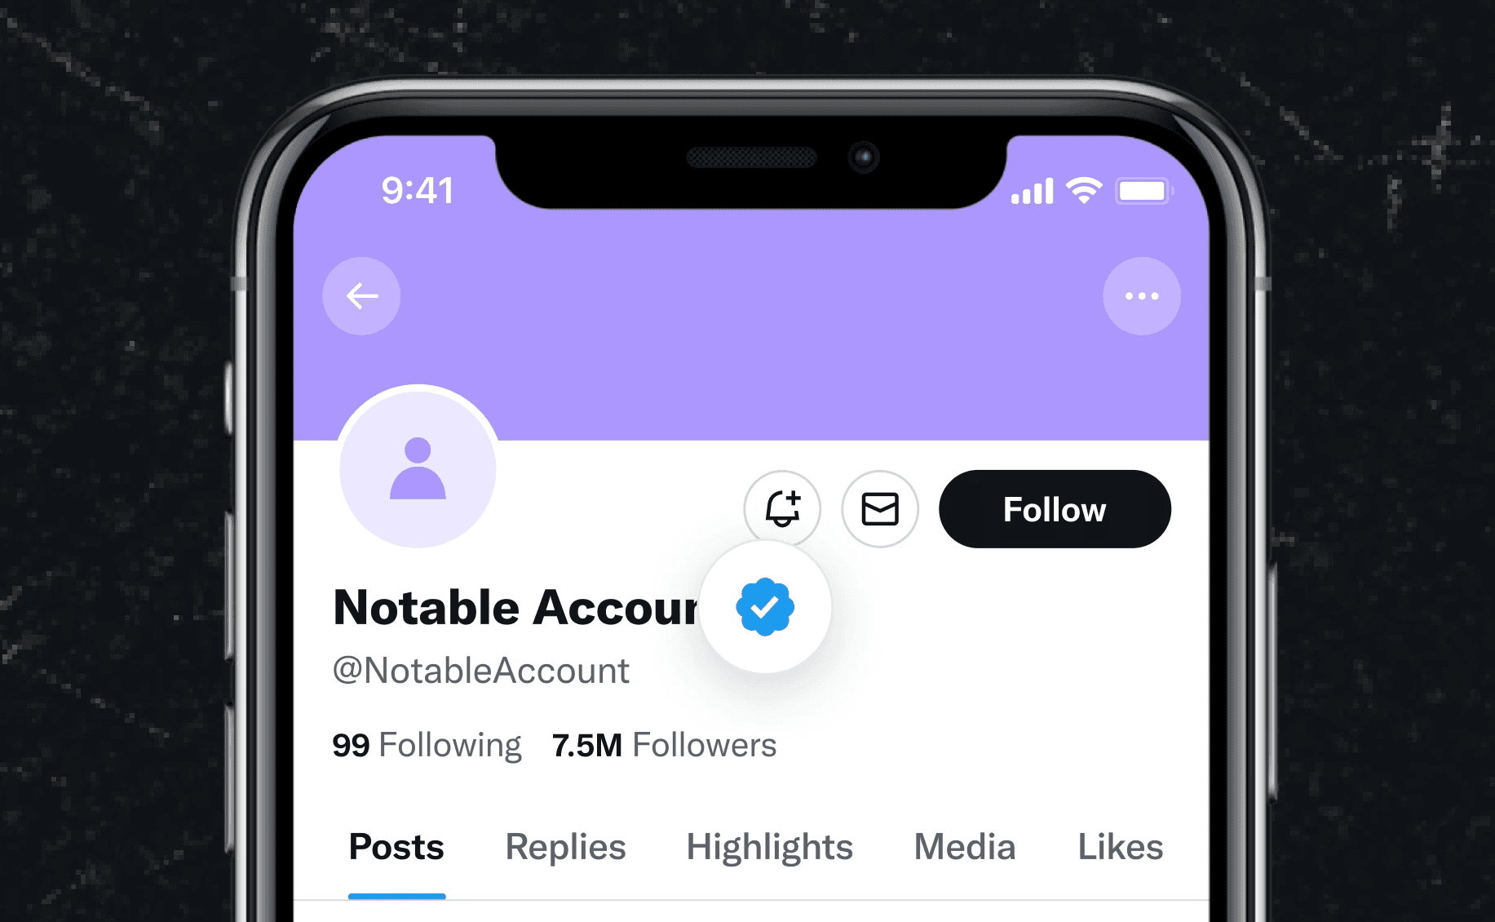1495x922 pixels.
Task: Toggle follow state with the Follow button
Action: pos(1055,509)
